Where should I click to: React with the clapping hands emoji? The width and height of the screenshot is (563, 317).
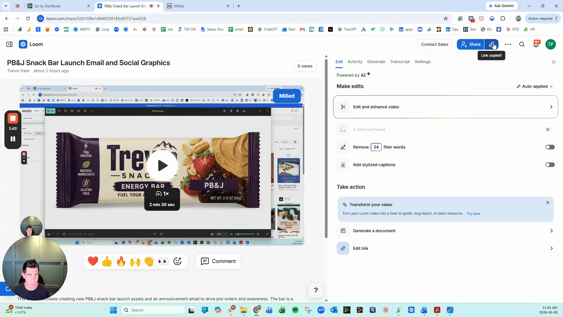click(149, 261)
